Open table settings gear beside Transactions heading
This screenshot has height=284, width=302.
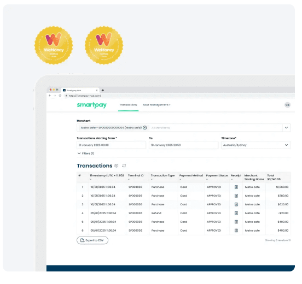point(117,165)
